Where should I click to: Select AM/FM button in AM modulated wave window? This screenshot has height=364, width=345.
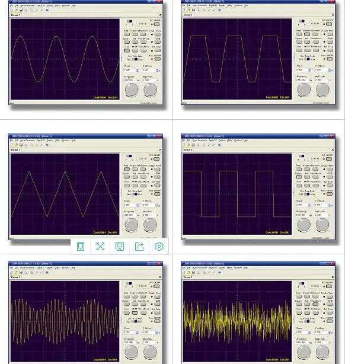(135, 312)
